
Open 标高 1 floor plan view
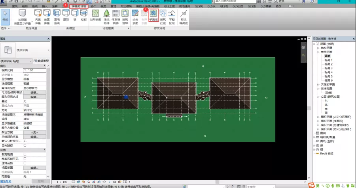click(x=328, y=60)
